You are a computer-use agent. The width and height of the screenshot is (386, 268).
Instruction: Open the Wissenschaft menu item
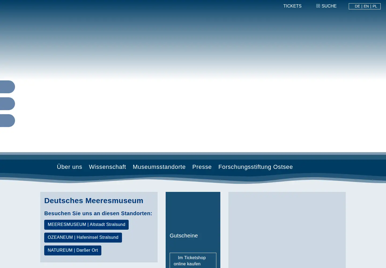(107, 167)
